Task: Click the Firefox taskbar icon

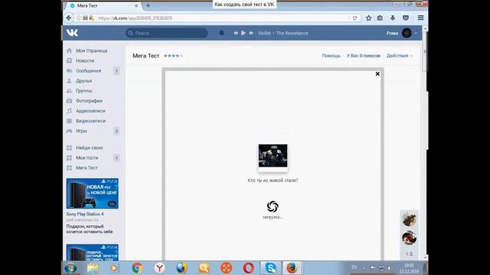Action: click(x=292, y=268)
